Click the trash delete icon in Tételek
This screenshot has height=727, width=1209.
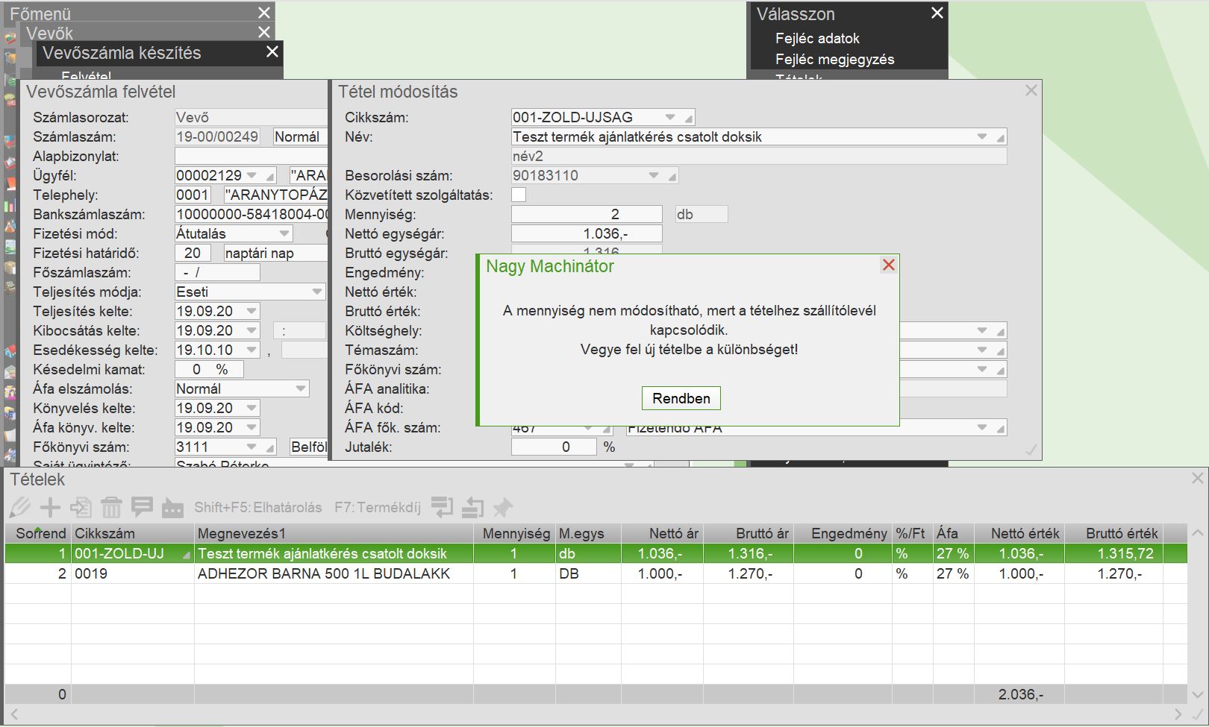[111, 508]
